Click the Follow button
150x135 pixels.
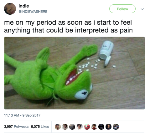(x=122, y=9)
